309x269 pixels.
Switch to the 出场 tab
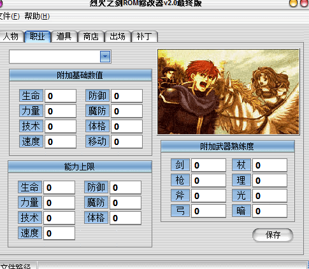(x=118, y=36)
